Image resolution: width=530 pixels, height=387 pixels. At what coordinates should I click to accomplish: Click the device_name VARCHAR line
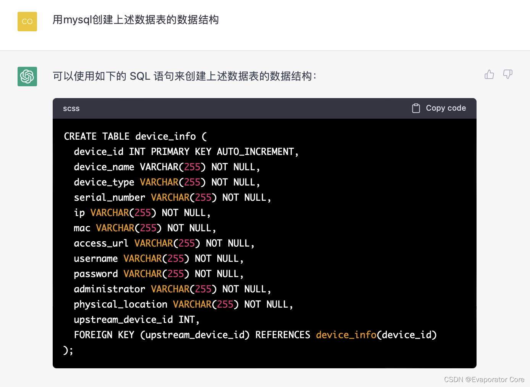coord(166,167)
